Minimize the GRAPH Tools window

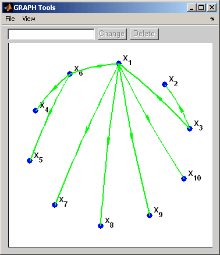191,8
